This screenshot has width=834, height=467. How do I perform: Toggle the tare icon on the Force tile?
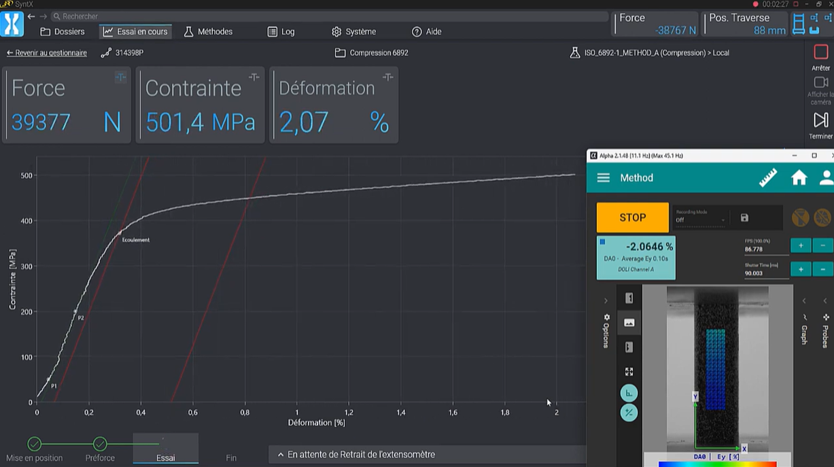(120, 77)
